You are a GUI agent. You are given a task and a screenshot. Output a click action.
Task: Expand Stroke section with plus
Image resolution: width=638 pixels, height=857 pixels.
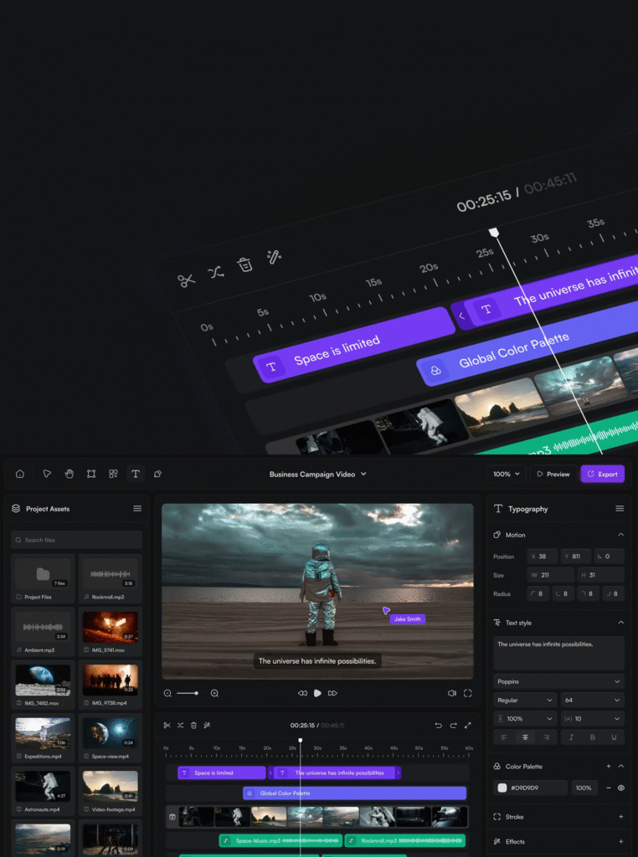[620, 817]
